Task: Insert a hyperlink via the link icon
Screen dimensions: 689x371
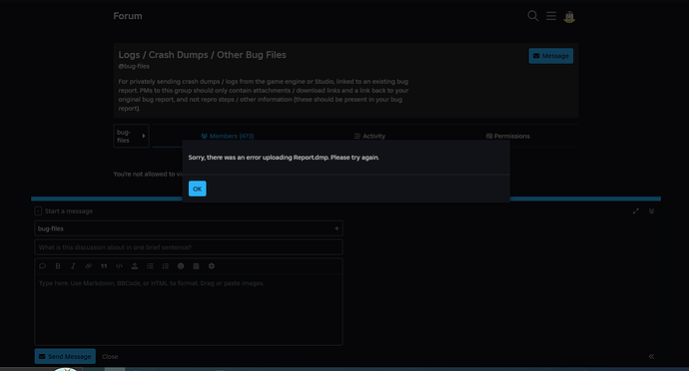Action: tap(88, 266)
